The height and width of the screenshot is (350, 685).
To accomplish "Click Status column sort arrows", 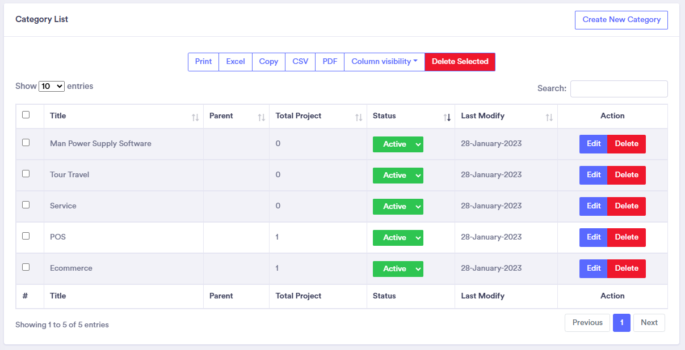I will [x=447, y=117].
